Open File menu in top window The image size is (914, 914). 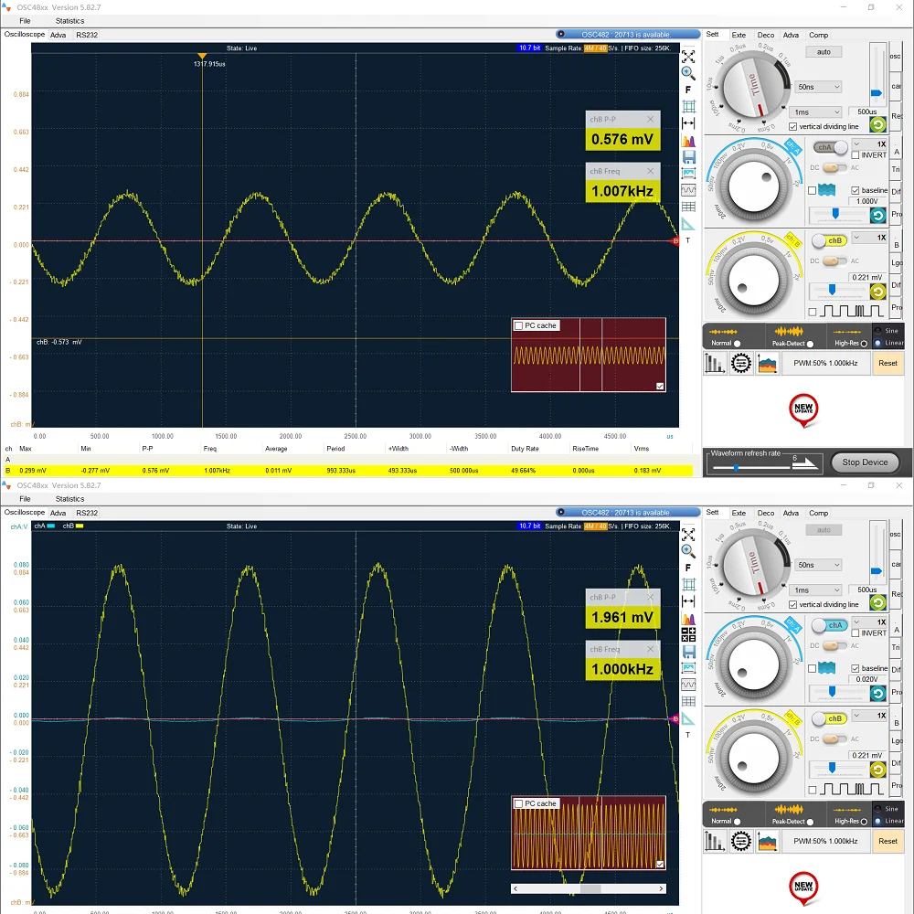point(25,21)
